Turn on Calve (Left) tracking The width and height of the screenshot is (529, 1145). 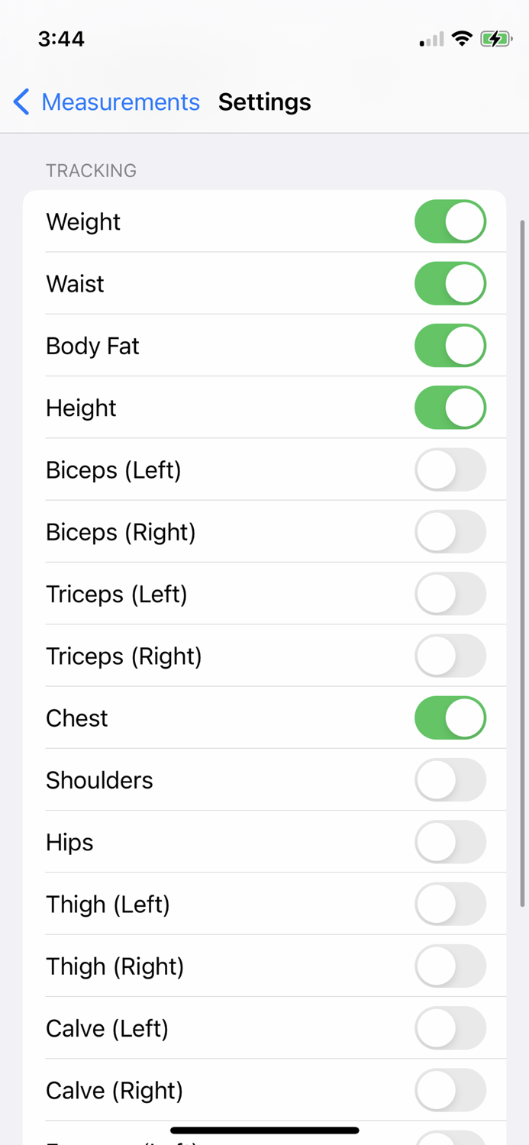[450, 1028]
